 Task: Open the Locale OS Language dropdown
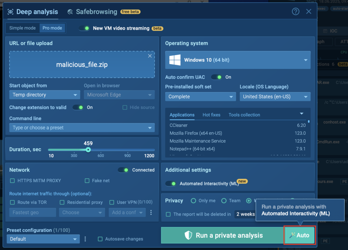click(275, 96)
